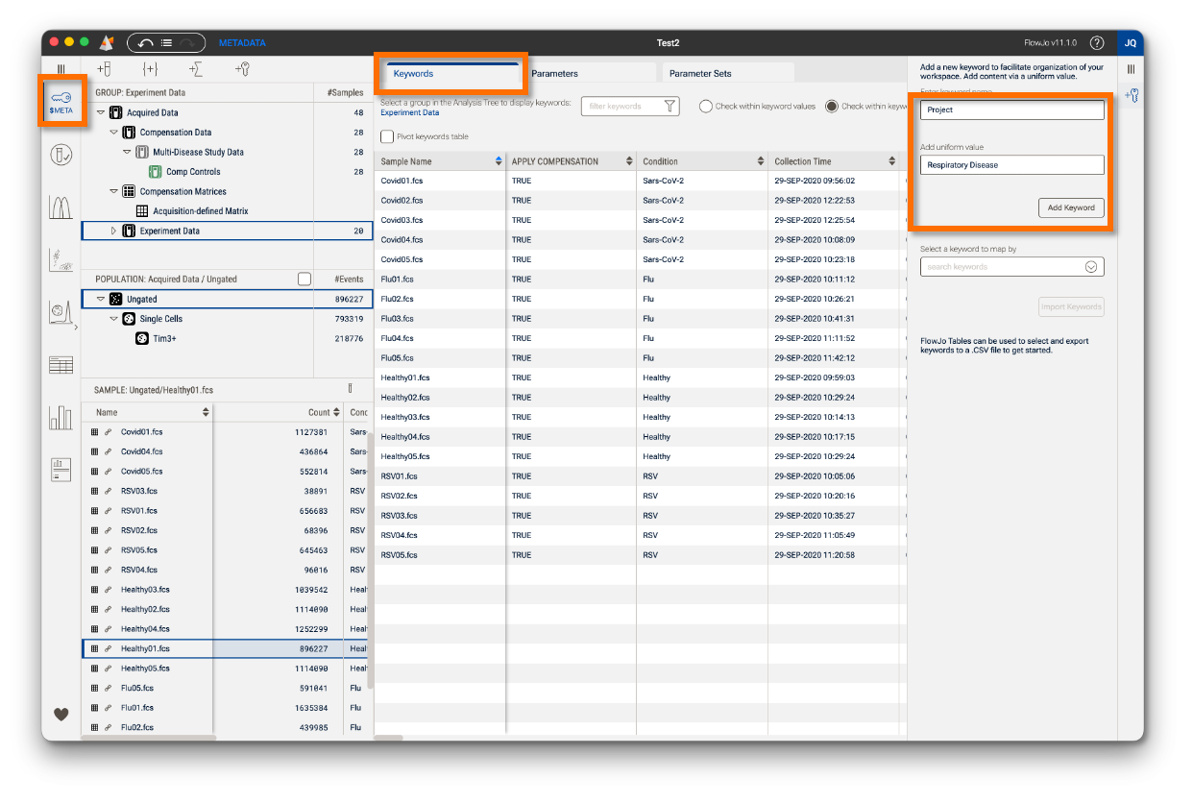The image size is (1193, 803).
Task: Tick the checkbox in the Population header
Action: 304,279
